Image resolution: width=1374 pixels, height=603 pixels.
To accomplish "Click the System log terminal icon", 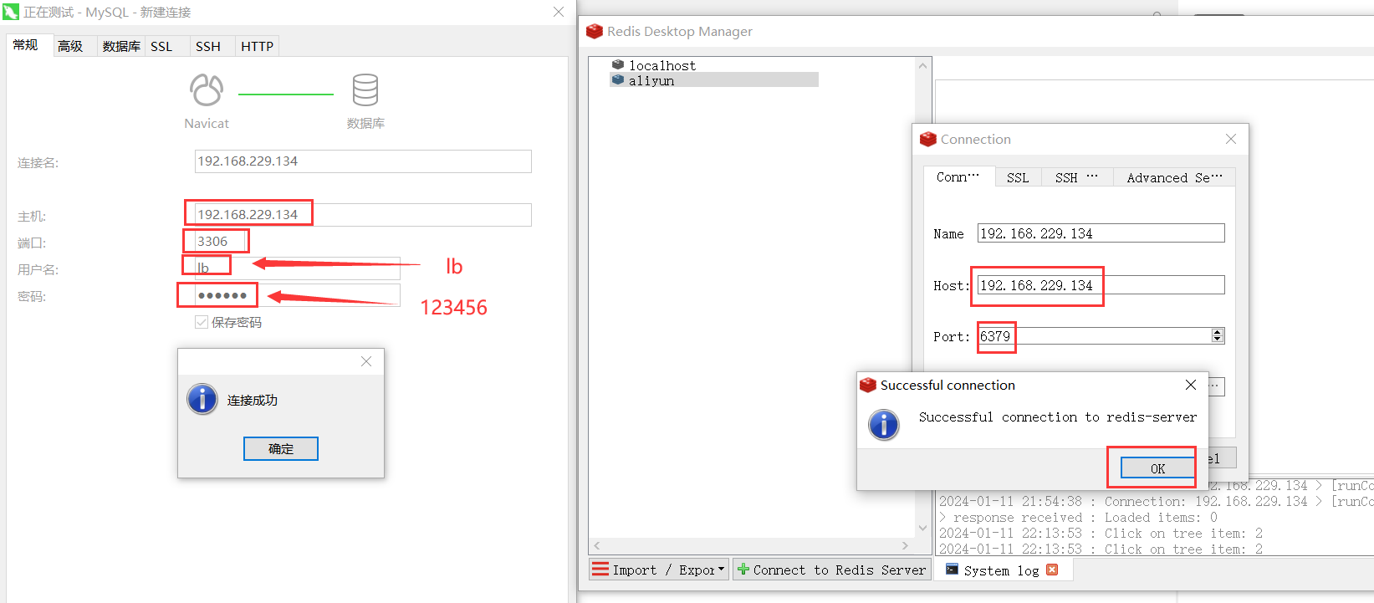I will (x=952, y=570).
